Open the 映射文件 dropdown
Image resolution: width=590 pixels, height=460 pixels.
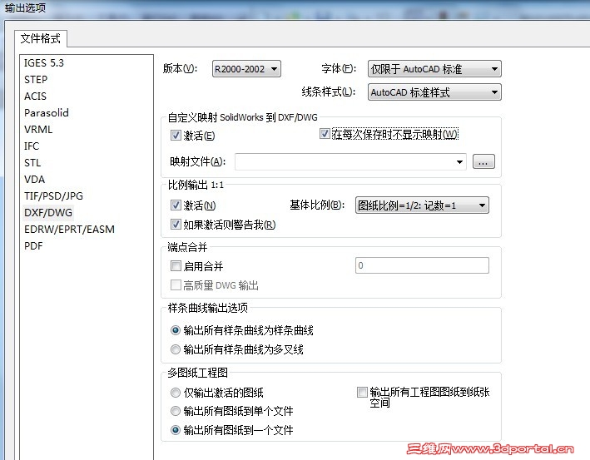pos(350,161)
